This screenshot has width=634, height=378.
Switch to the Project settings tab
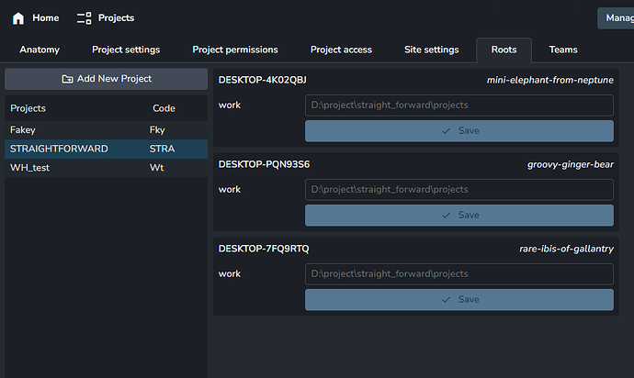126,50
